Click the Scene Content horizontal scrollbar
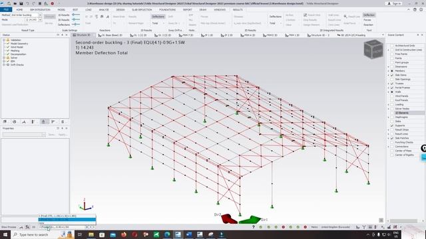 pyautogui.click(x=403, y=220)
